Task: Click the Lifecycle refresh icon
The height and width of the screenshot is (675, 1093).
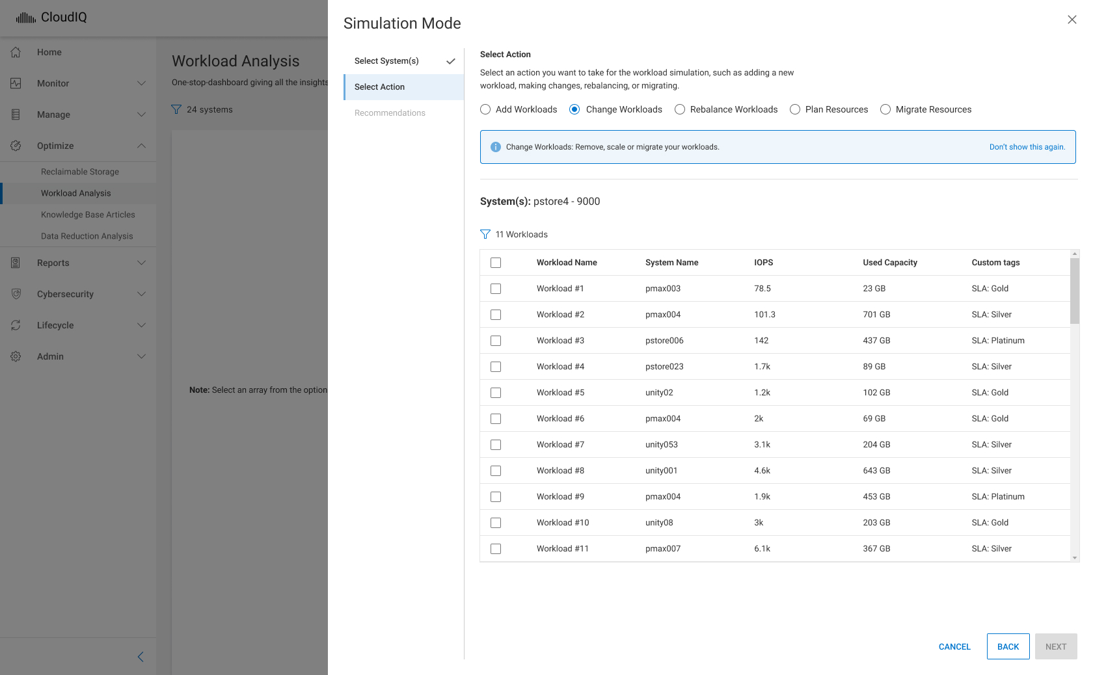Action: [16, 325]
